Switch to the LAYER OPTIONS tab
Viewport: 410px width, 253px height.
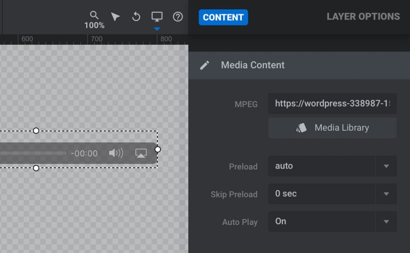click(363, 16)
